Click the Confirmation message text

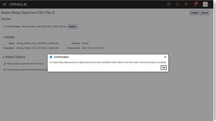(108, 62)
